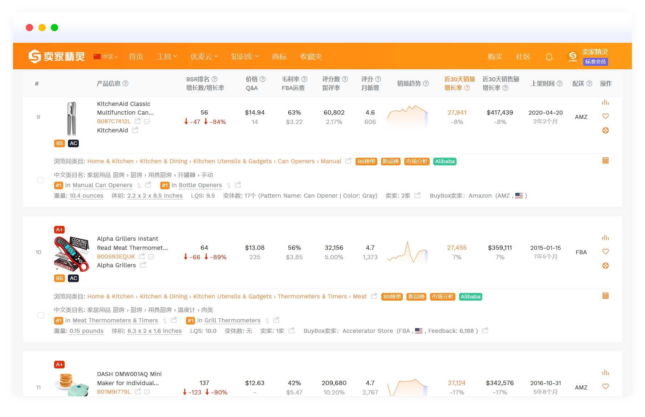
Task: Open Alpha Grillers thermometer thumbnail
Action: (72, 254)
